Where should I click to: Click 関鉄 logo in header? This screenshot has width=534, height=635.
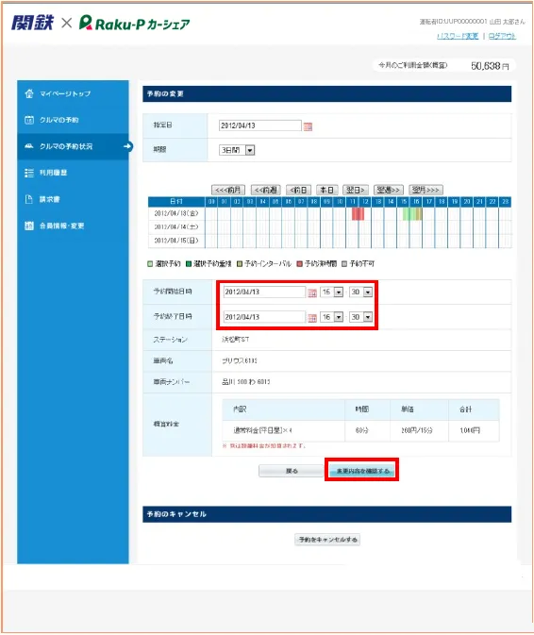(32, 23)
